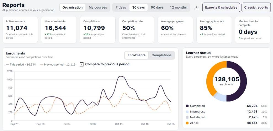273x131 pixels.
Task: Open the Average progress card
Action: tap(175, 30)
